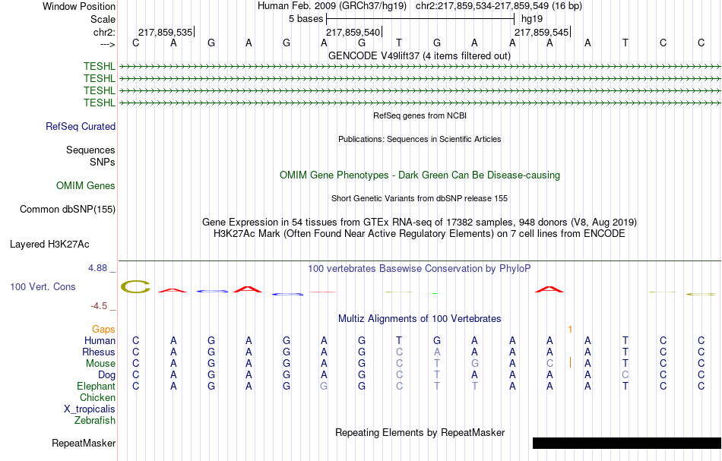The width and height of the screenshot is (722, 461).
Task: Select the bottommost TESHL transcript label
Action: click(100, 103)
